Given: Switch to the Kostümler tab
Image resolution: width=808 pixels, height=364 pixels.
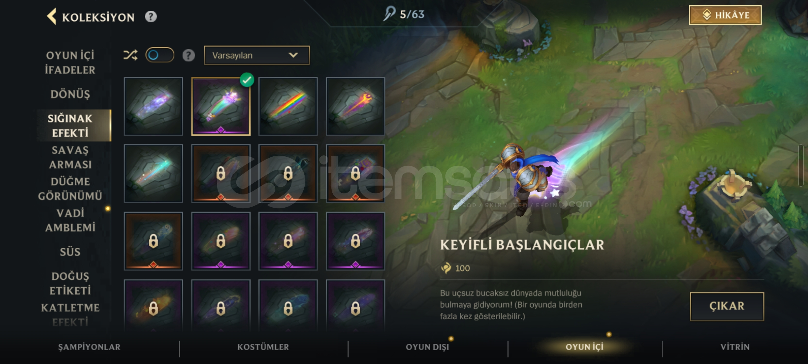Looking at the screenshot, I should click(x=263, y=347).
